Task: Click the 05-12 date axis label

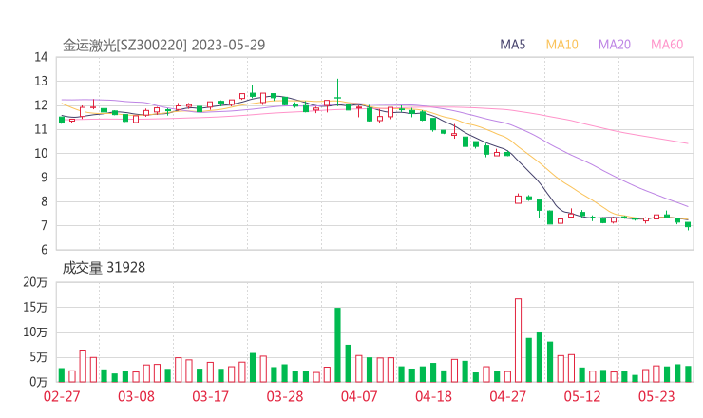Action: [582, 396]
